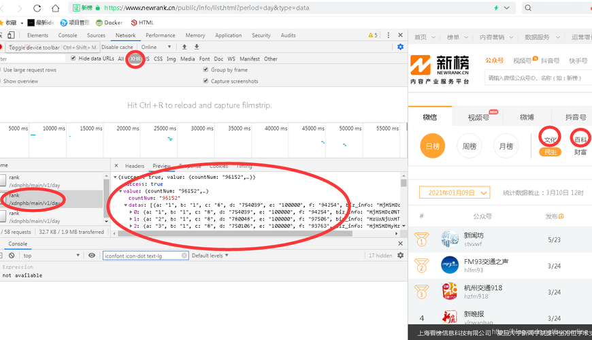Select the 周榜 weekly ranking button

tap(470, 146)
